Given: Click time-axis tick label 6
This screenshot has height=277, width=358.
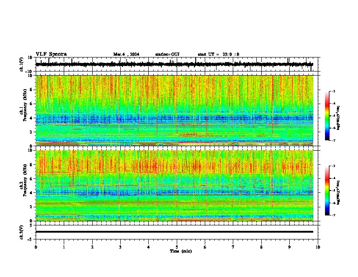Looking at the screenshot, I should tap(205, 247).
